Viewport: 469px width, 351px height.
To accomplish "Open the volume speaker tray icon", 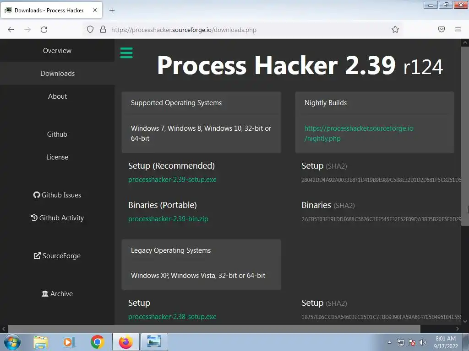I will point(422,342).
